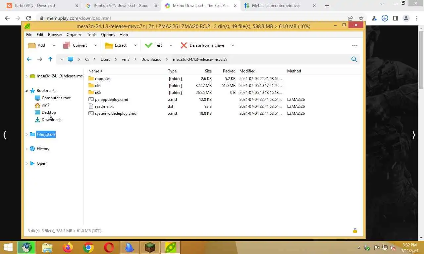Click the Chrome address bar URL
This screenshot has width=424, height=254.
click(x=79, y=18)
